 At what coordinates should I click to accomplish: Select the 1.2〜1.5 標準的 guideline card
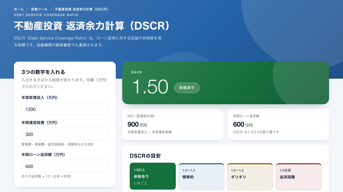[x=201, y=177]
